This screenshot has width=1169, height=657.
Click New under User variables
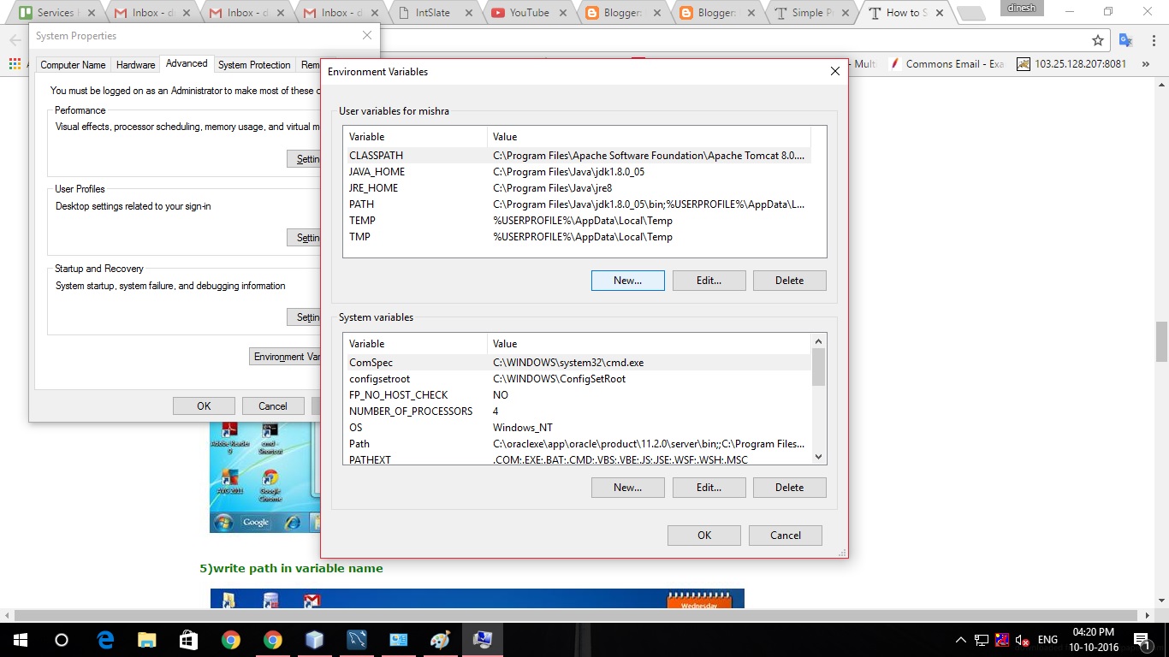(627, 280)
